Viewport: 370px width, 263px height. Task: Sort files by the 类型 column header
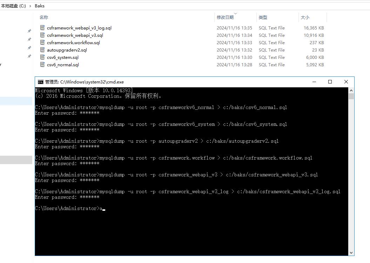[x=263, y=17]
